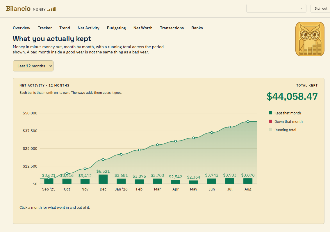Click the $3,412 value label
Screen dimensions: 330x232
point(85,176)
